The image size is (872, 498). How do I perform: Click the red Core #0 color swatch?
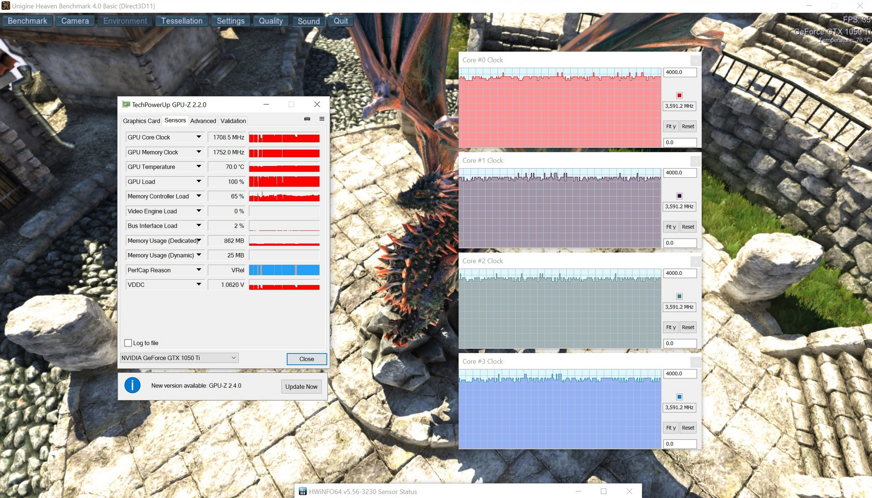pyautogui.click(x=679, y=95)
